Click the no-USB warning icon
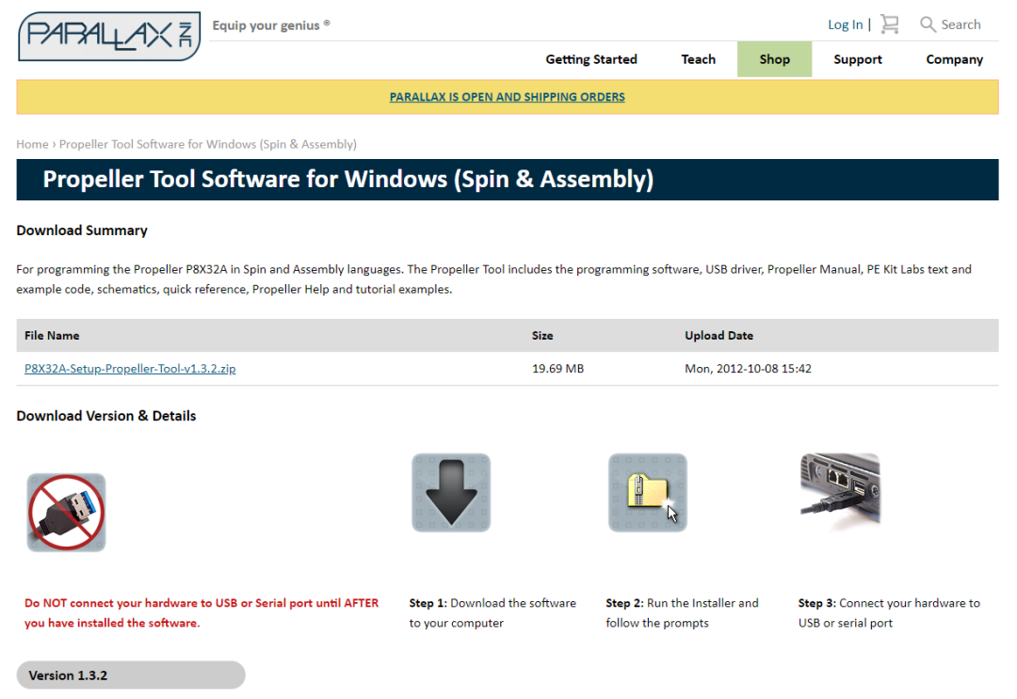 click(66, 513)
